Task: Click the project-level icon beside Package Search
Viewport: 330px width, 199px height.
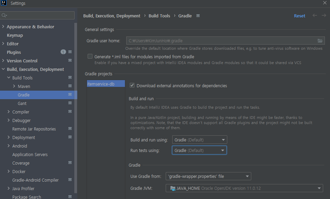Action: (70, 197)
